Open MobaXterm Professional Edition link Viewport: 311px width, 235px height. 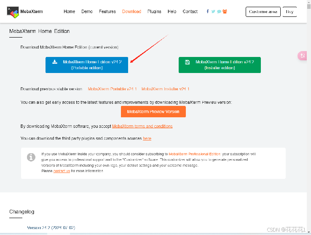194,154
